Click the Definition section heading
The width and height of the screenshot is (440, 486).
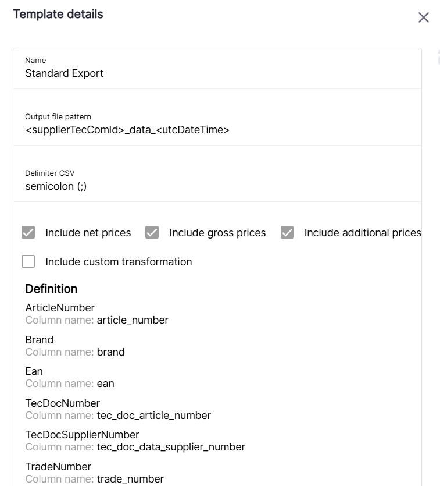(51, 289)
